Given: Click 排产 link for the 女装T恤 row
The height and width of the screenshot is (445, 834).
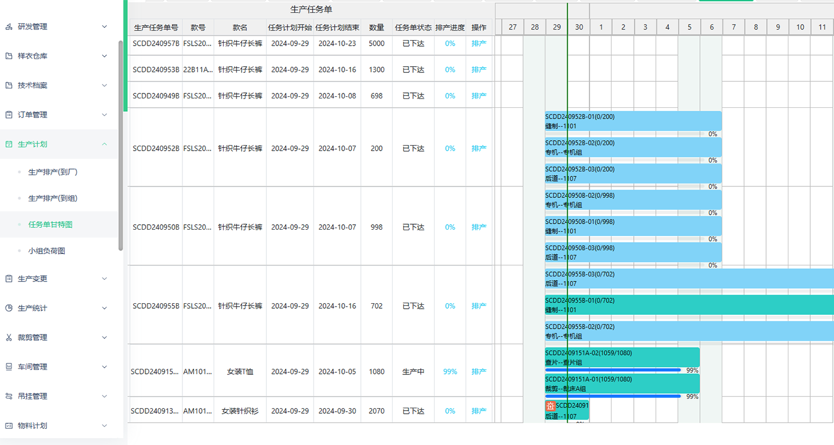Looking at the screenshot, I should tap(479, 372).
